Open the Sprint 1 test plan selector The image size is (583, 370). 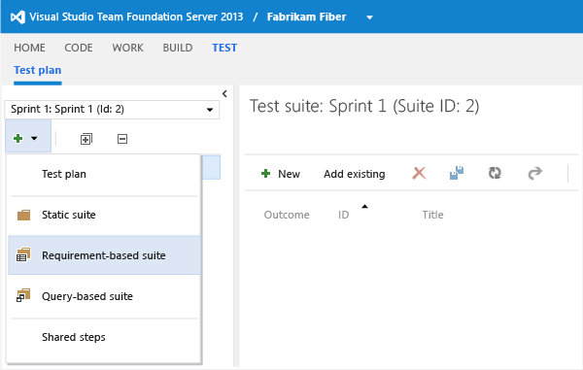point(112,110)
